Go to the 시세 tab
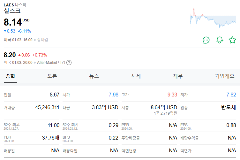Viewport: 240px width, 160px height. point(136,76)
